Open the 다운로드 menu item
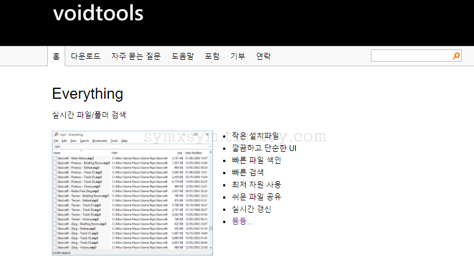474x273 pixels. (x=86, y=56)
